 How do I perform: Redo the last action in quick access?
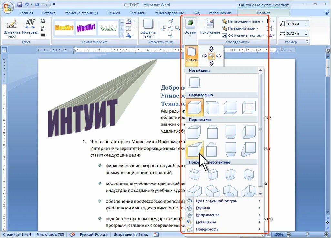point(37,5)
